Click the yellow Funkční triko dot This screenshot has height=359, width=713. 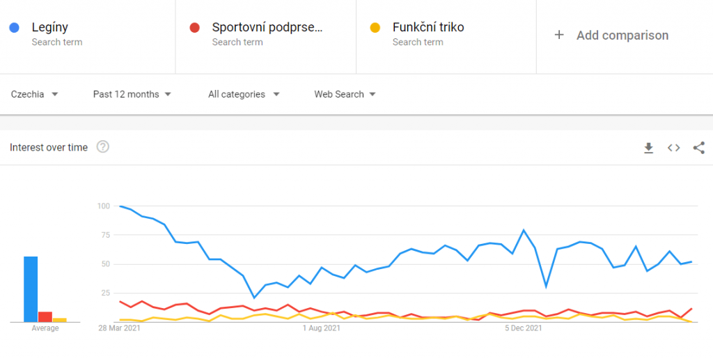click(x=375, y=28)
